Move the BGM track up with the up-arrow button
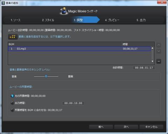Image resolution: width=168 pixels, height=134 pixels. (159, 45)
